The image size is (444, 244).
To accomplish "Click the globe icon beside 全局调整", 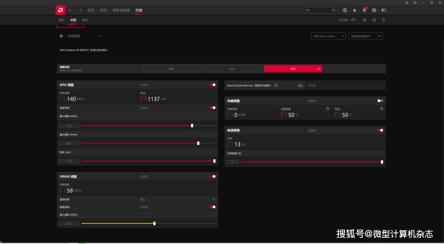I will pyautogui.click(x=61, y=36).
